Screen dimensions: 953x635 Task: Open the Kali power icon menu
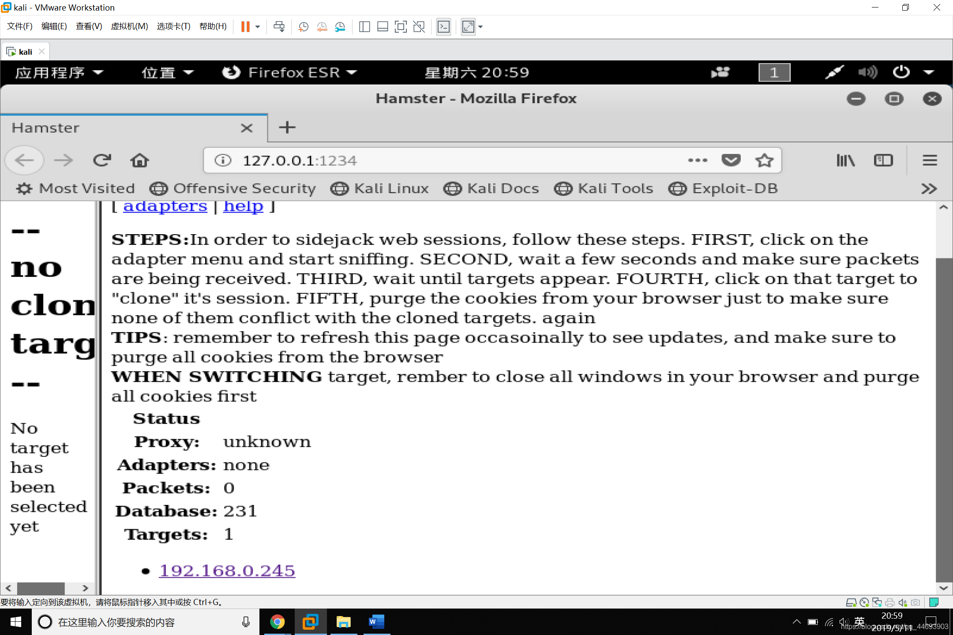(x=901, y=72)
